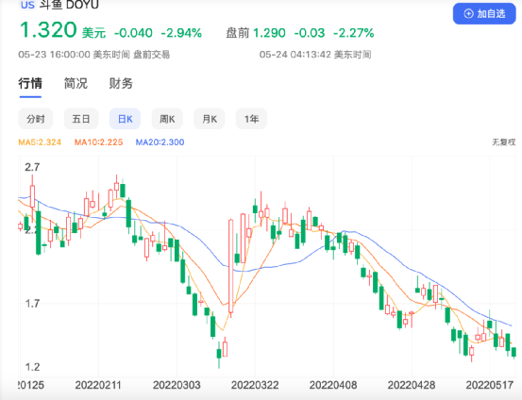
Task: Open the 财务 tab
Action: 121,83
